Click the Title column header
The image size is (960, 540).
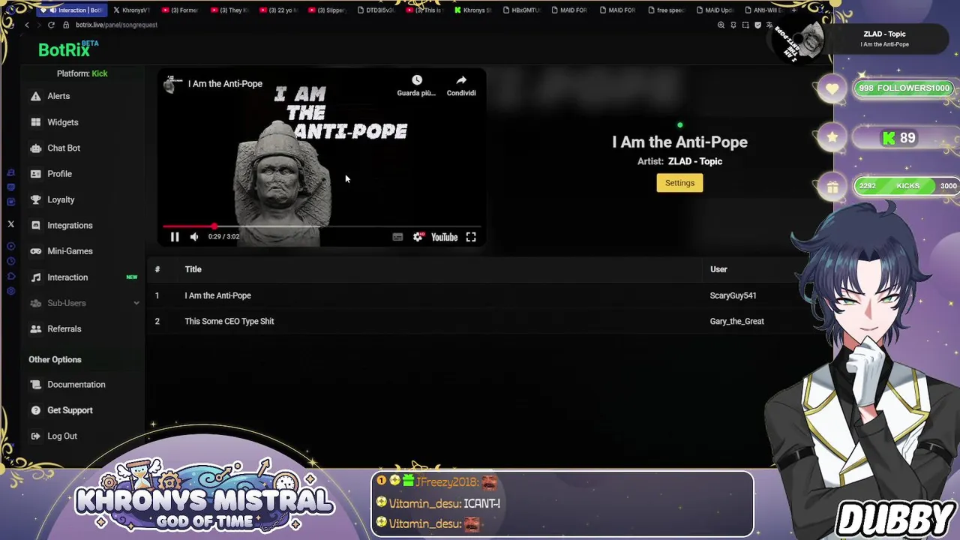click(193, 269)
